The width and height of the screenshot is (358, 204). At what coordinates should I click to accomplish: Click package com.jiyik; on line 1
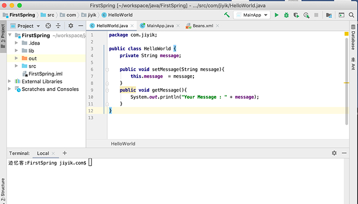click(x=133, y=35)
